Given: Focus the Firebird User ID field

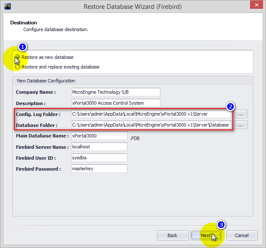Looking at the screenshot, I should pos(99,158).
